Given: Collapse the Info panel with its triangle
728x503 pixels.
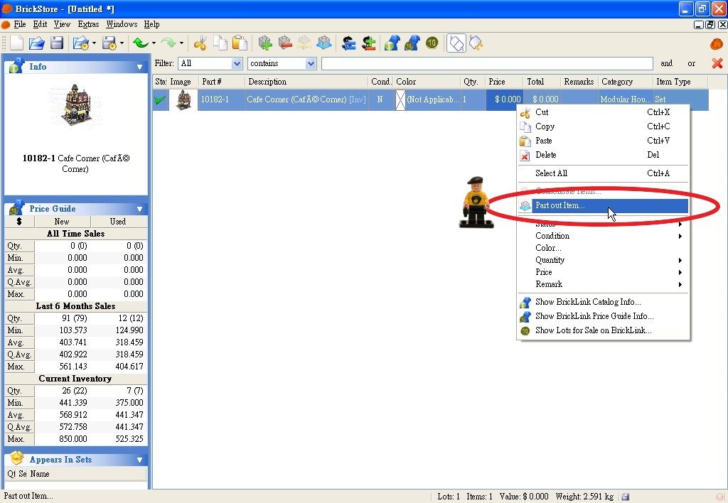Looking at the screenshot, I should [140, 67].
